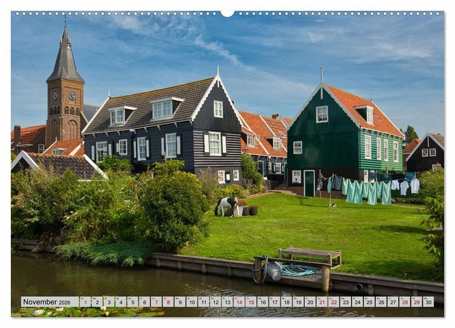Screen dimensions: 455x328
Task: Select date 1 in the calendar strip
Action: click(x=85, y=302)
